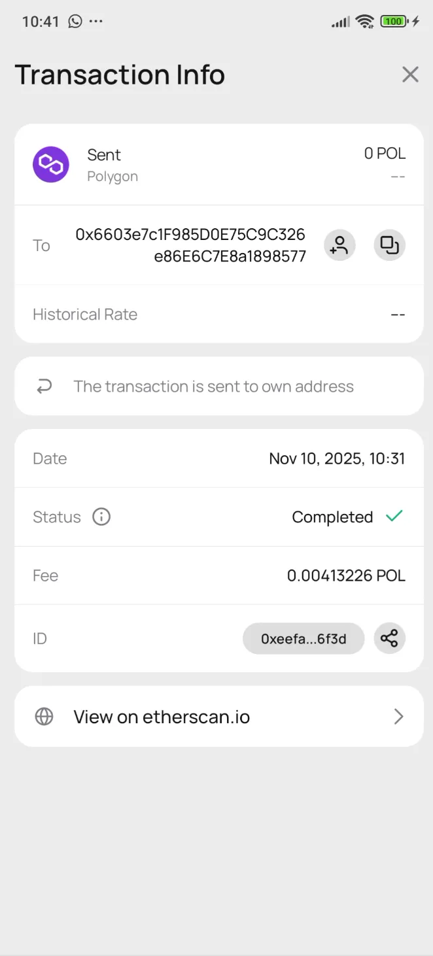Copy the recipient address
Screen dimensions: 433x956
(390, 245)
